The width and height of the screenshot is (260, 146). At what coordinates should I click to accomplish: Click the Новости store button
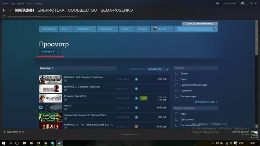pyautogui.click(x=143, y=29)
